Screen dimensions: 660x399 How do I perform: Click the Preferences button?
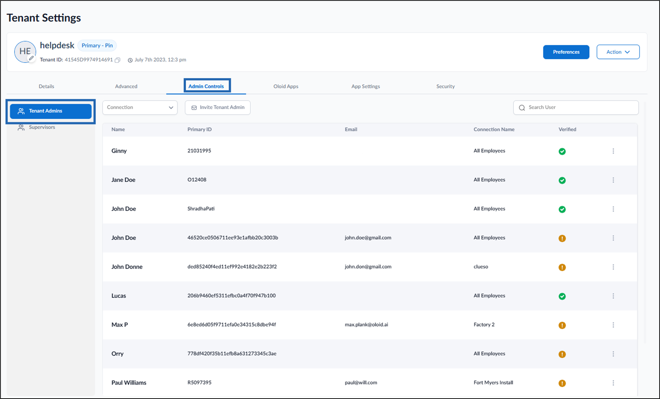566,52
